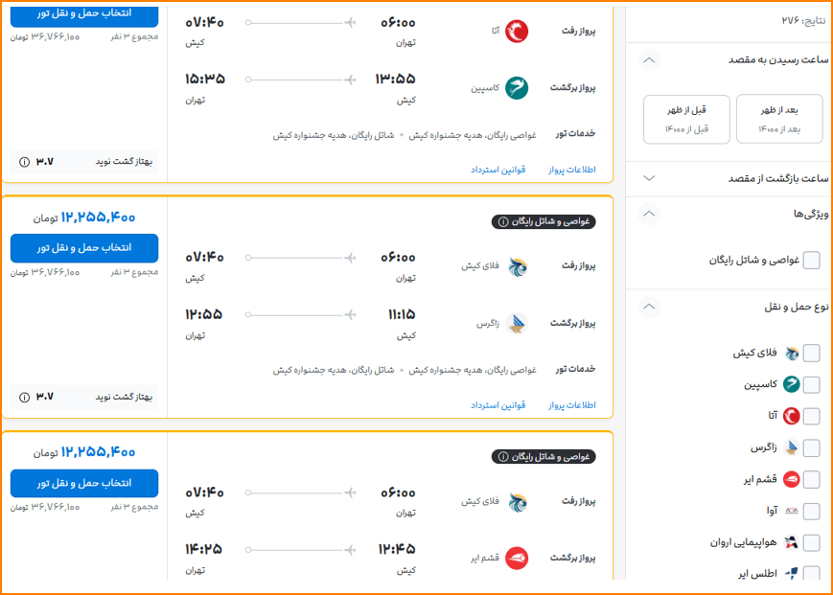Viewport: 833px width, 595px height.
Task: Click Fly Kish logo in second result
Action: coord(517,265)
